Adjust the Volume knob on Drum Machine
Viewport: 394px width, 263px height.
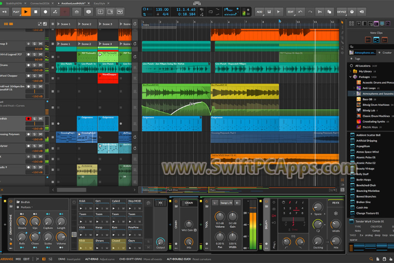pos(61,237)
